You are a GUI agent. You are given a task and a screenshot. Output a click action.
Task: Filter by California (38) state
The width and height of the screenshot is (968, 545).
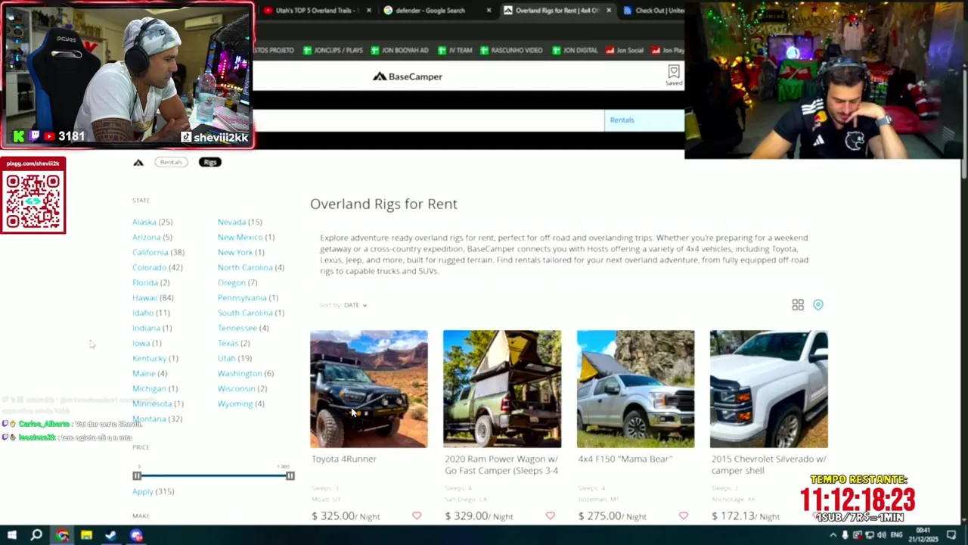pyautogui.click(x=158, y=252)
